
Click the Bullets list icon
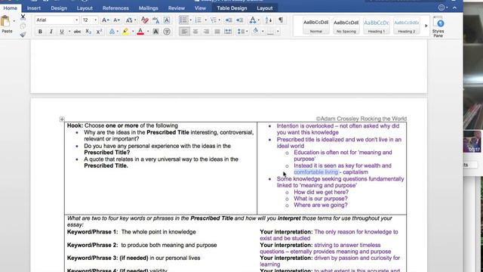point(183,20)
